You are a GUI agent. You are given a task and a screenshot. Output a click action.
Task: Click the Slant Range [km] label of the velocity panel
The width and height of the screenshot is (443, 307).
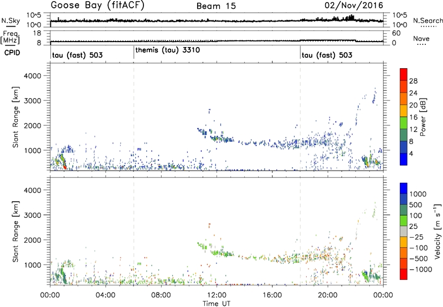click(x=16, y=231)
